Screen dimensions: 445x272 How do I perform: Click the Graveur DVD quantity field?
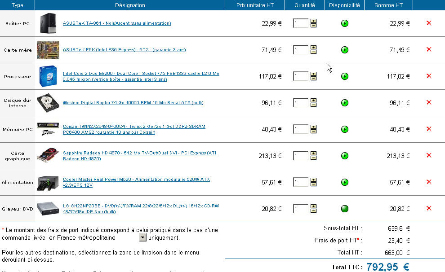(x=301, y=209)
